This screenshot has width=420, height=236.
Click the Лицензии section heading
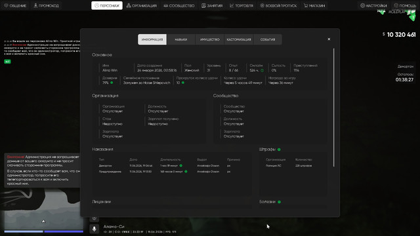pyautogui.click(x=102, y=202)
